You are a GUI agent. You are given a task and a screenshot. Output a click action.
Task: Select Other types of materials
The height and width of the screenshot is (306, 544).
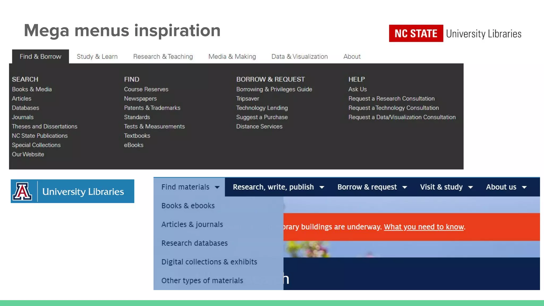point(202,281)
